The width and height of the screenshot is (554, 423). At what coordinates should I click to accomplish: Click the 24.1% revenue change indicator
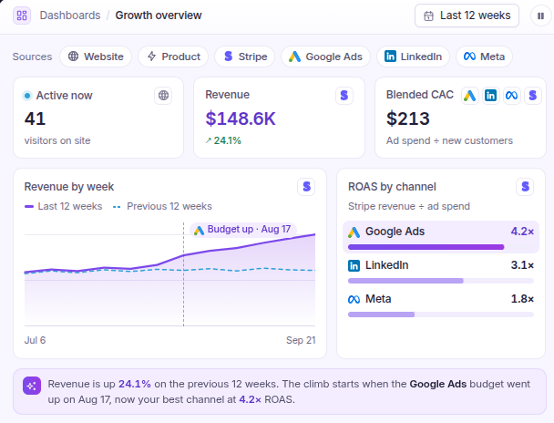pos(223,140)
